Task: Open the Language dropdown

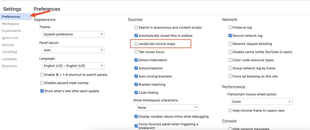Action: (x=73, y=66)
